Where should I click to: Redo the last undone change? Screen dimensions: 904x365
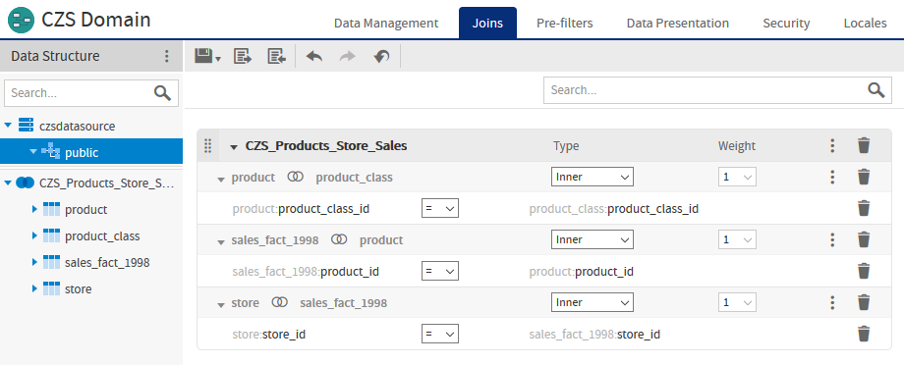click(x=348, y=56)
